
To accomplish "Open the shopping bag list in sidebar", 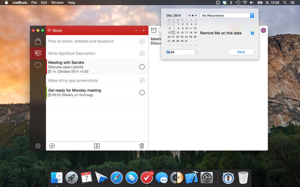I will point(38,41).
